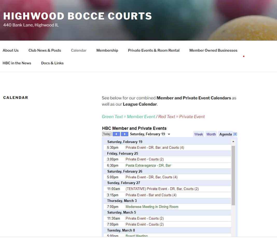Switch calendar to Month view

coord(211,134)
